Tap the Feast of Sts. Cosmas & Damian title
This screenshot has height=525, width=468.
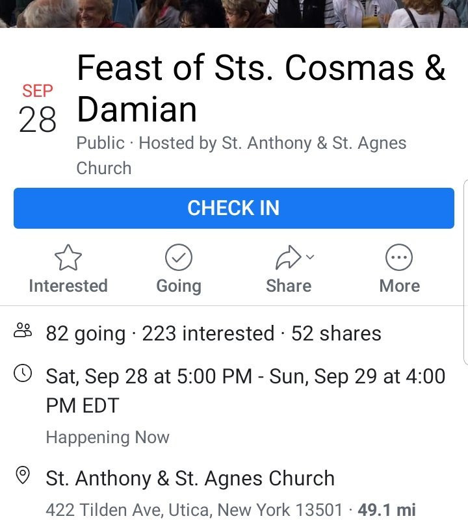(x=260, y=88)
